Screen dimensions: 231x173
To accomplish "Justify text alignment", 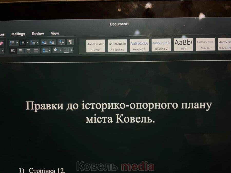I will (x=36, y=50).
